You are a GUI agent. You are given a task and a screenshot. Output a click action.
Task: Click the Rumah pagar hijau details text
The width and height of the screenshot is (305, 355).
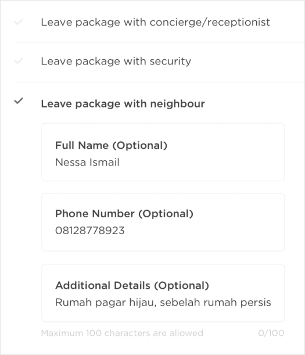point(163,303)
